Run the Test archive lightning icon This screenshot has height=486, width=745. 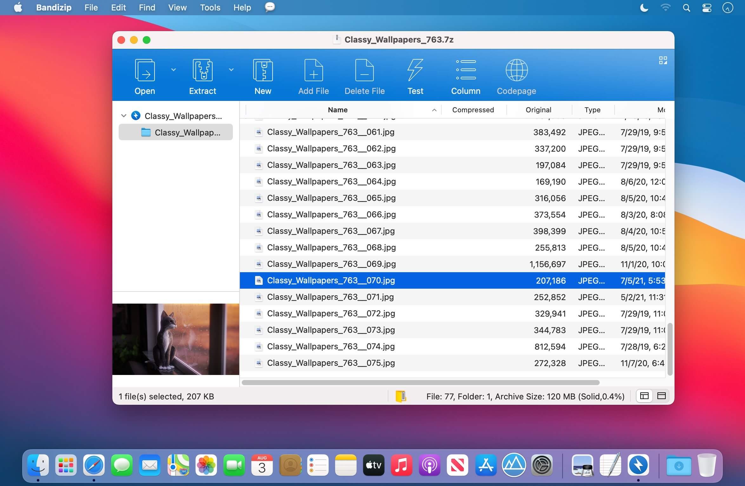[415, 70]
